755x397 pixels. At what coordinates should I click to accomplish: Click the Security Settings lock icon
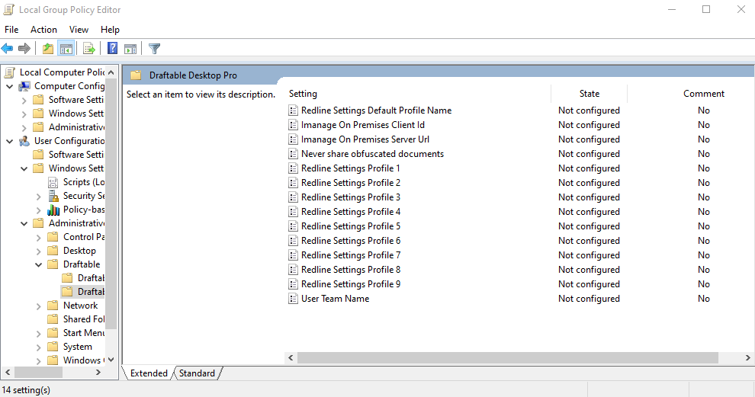(53, 196)
